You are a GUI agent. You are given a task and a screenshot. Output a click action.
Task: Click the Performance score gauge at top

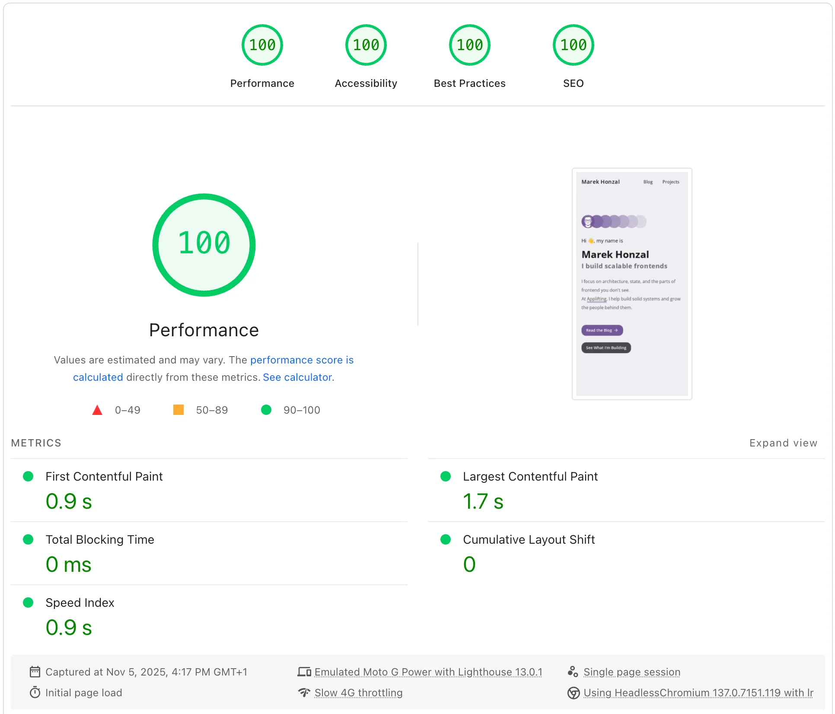click(262, 45)
